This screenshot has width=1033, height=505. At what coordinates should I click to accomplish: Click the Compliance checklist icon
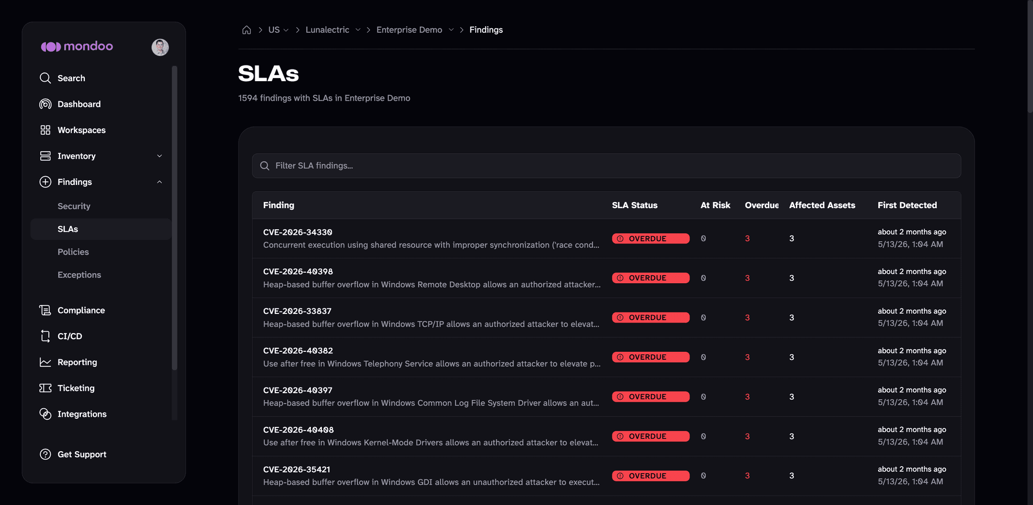click(45, 310)
